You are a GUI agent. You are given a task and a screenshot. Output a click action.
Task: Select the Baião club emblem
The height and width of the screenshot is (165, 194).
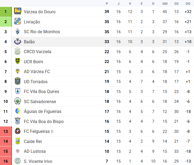[17, 41]
